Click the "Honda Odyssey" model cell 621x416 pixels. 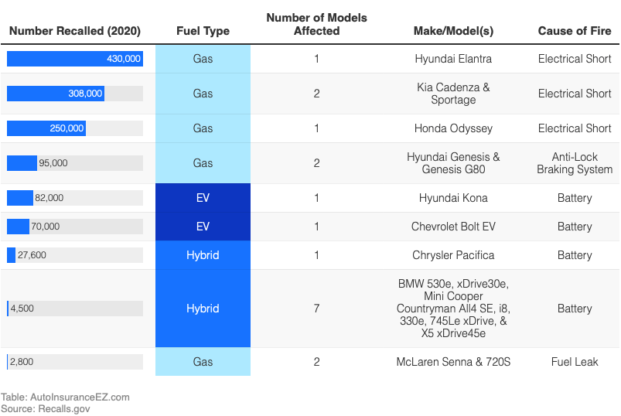click(x=453, y=128)
